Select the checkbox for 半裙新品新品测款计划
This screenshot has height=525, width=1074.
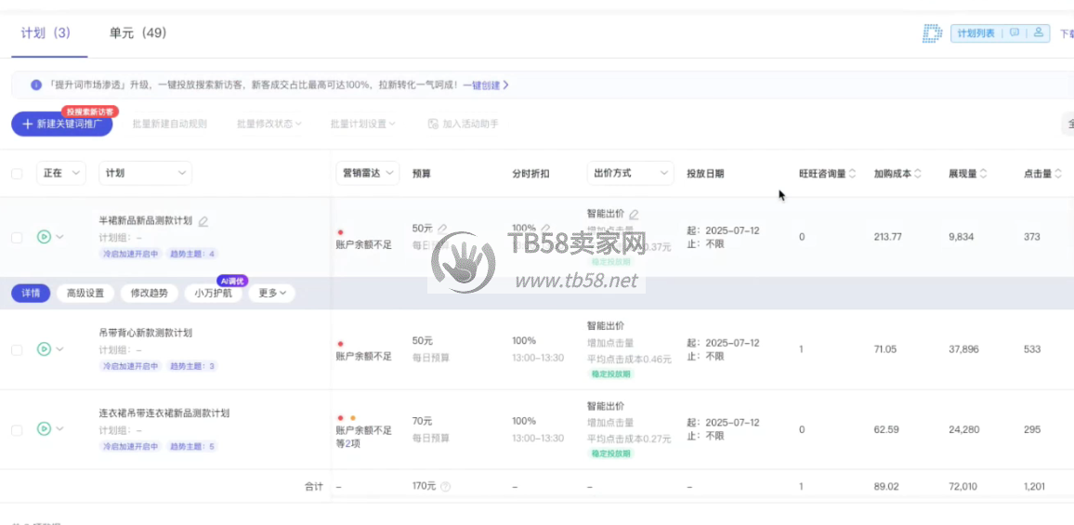coord(17,237)
